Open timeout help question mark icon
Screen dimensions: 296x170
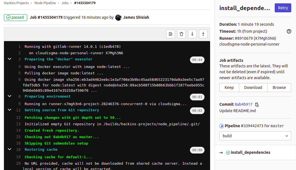click(x=289, y=31)
